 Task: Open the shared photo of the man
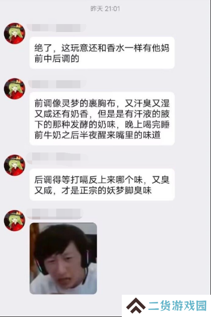(x=63, y=259)
